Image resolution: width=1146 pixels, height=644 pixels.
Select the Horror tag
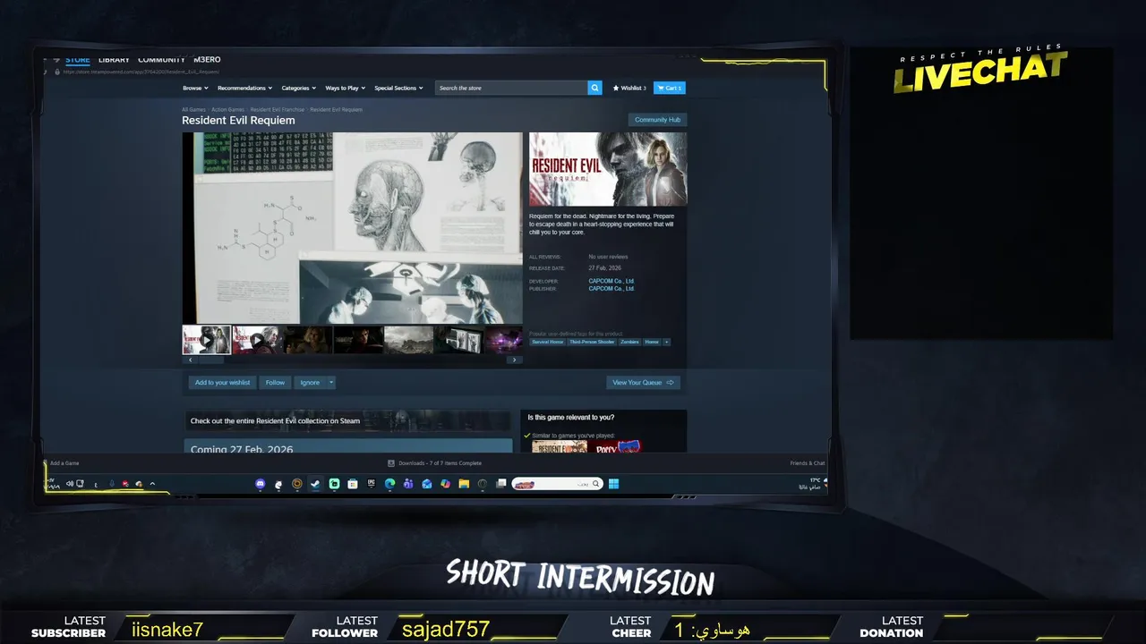(652, 342)
